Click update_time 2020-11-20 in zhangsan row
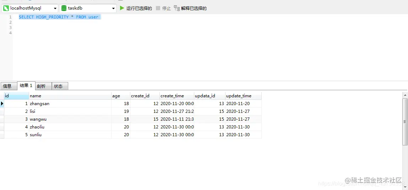 244,104
